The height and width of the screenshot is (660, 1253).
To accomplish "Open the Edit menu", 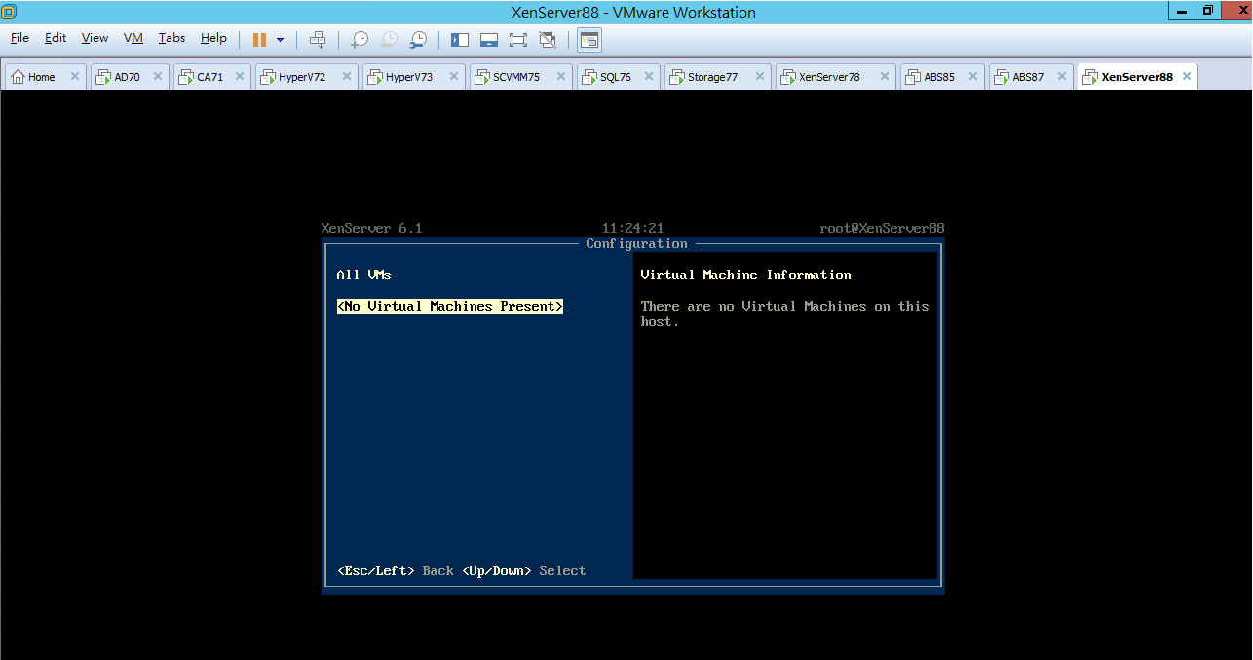I will [56, 38].
